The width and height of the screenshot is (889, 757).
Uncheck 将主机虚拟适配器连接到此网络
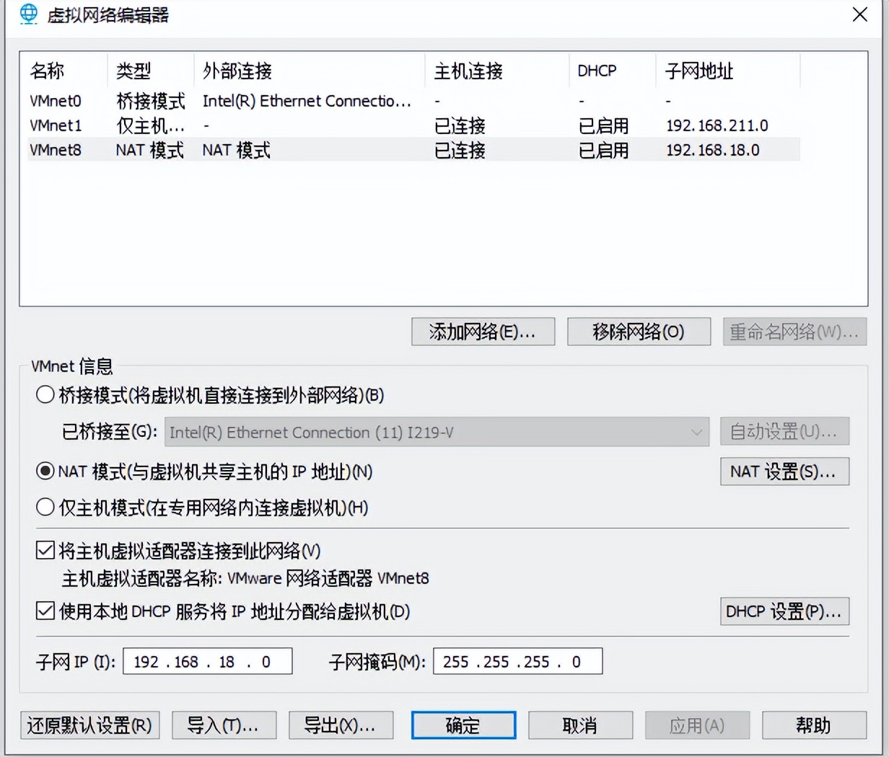pos(45,549)
